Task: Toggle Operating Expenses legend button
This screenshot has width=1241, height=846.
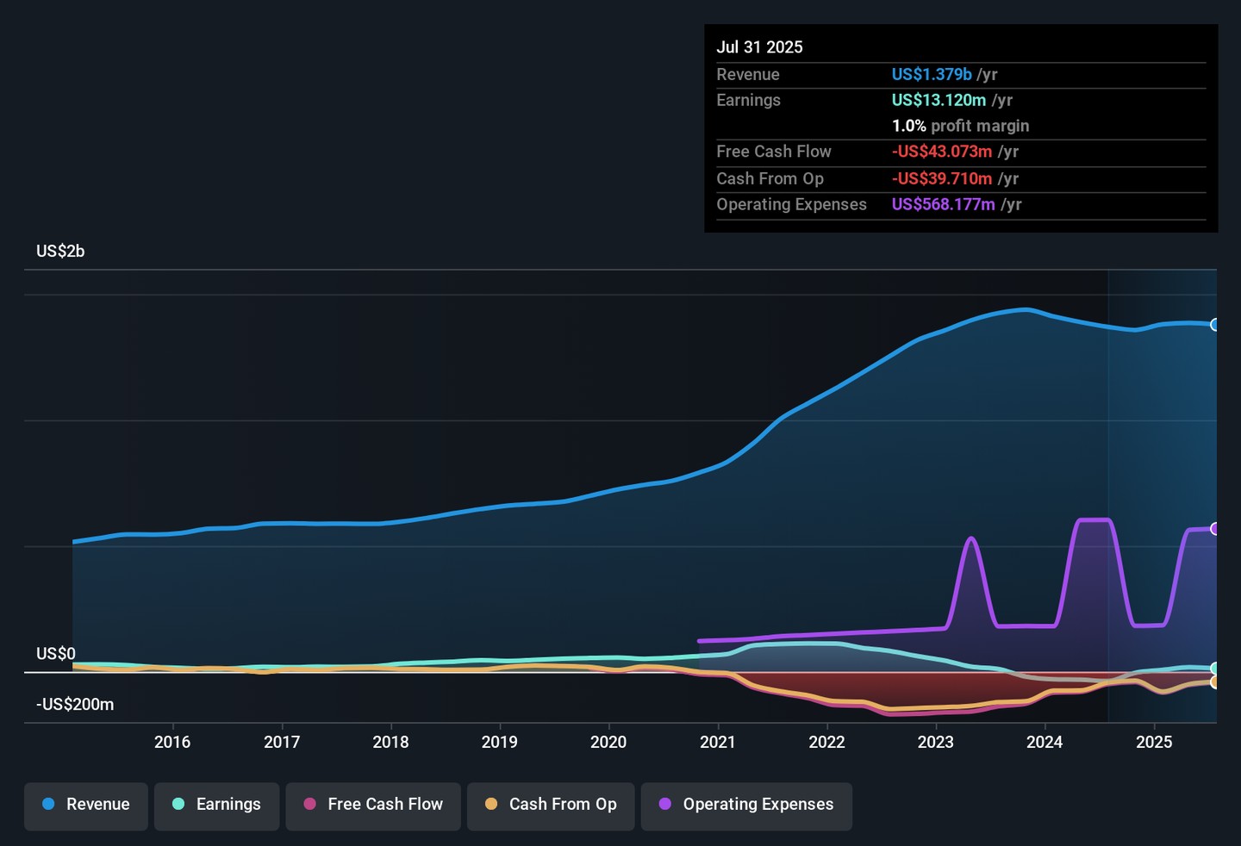Action: [x=746, y=805]
